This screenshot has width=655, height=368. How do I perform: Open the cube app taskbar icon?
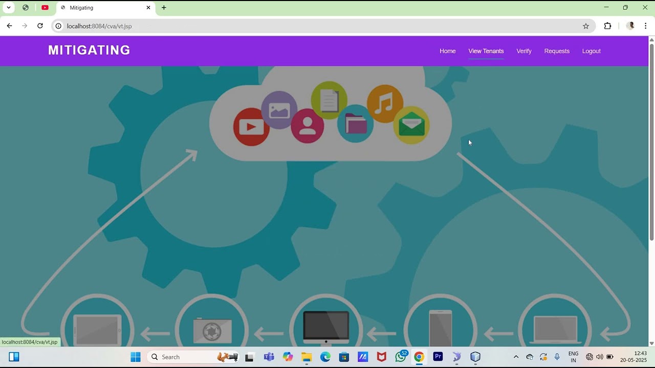coord(475,357)
